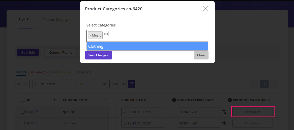
Task: Click the Save Changes button
Action: click(x=98, y=55)
